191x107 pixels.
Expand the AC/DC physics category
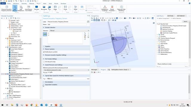pyautogui.click(x=157, y=35)
